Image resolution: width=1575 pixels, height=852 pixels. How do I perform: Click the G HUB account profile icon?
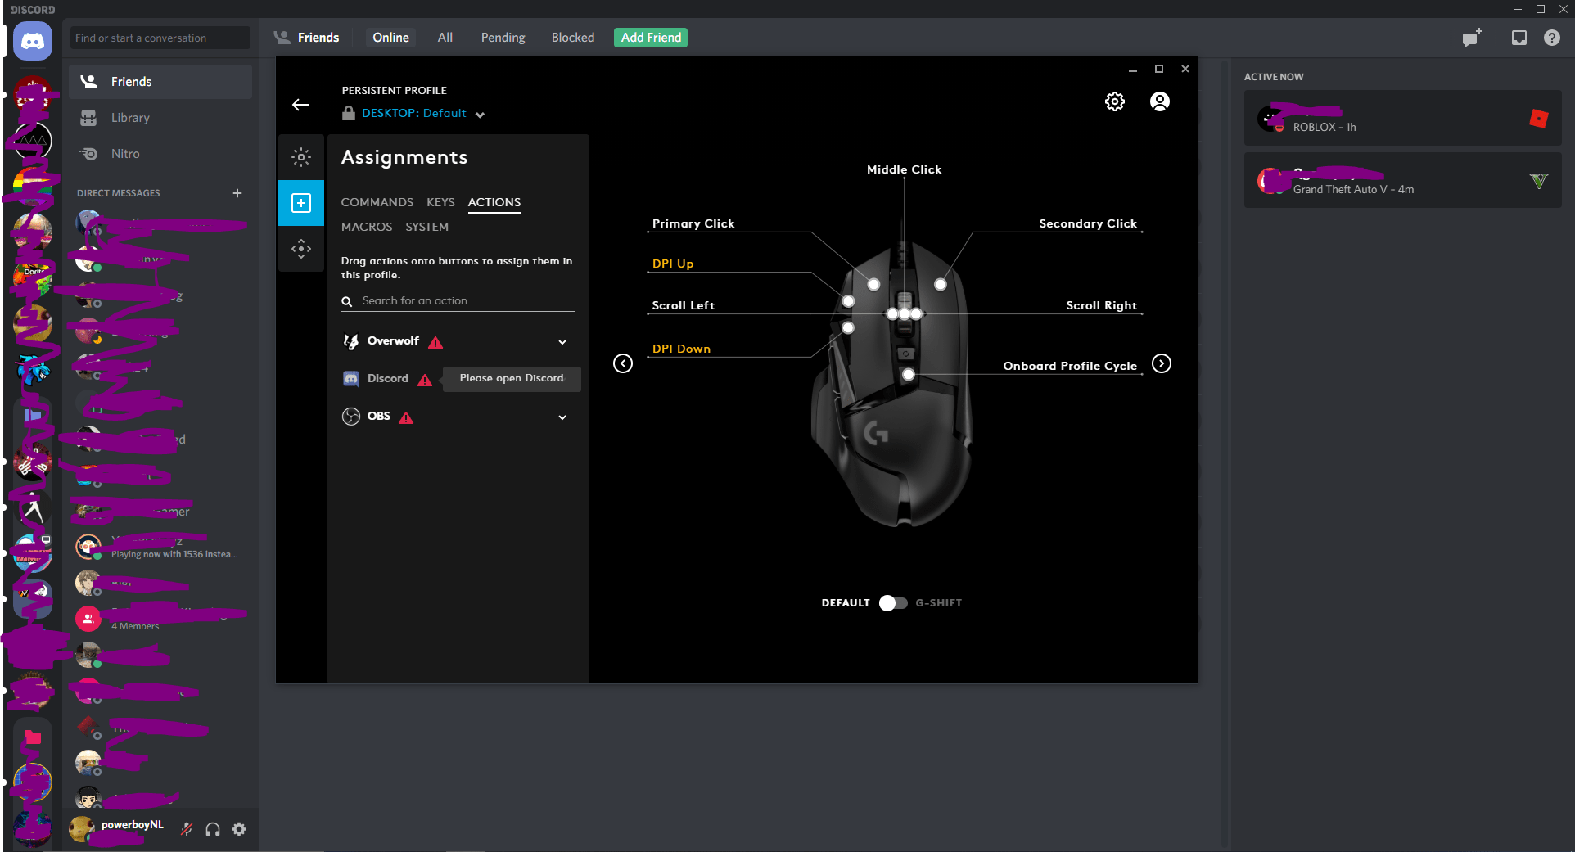[1159, 101]
